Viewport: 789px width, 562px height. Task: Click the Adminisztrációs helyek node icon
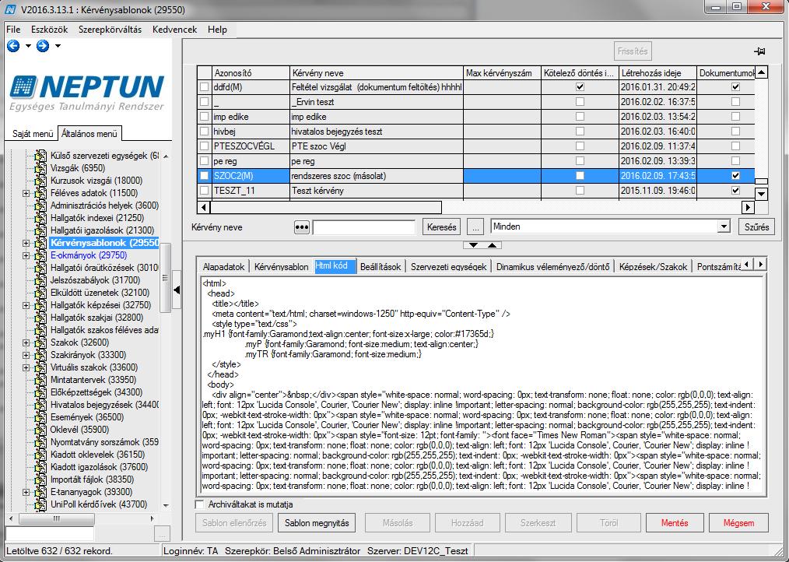coord(40,205)
